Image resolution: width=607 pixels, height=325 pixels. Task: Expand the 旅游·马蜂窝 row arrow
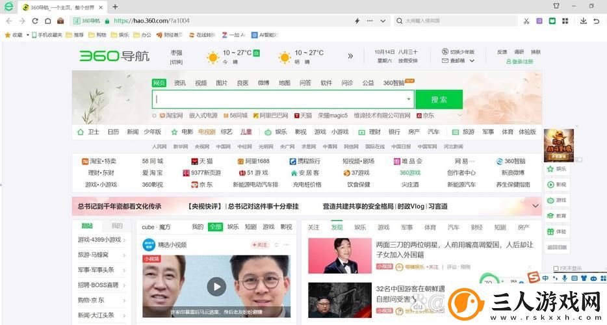tap(124, 255)
